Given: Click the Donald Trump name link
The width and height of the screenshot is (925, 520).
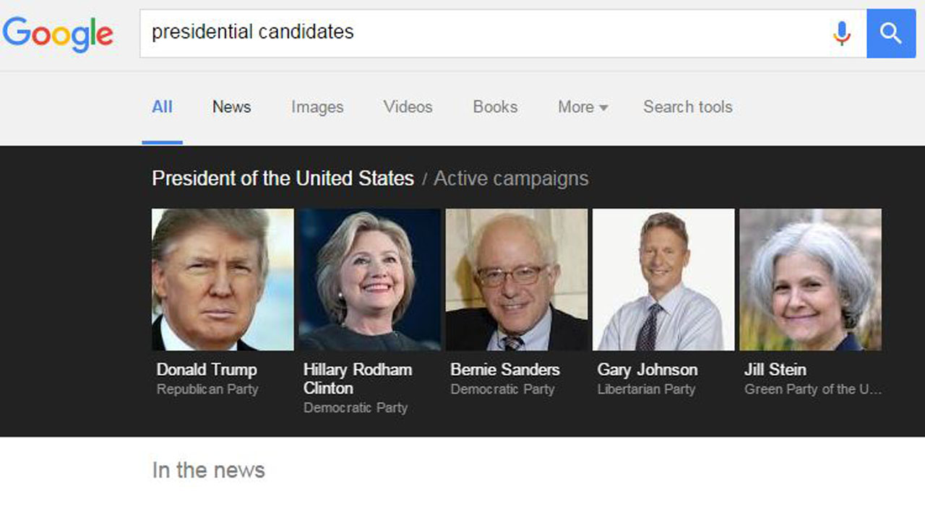Looking at the screenshot, I should (x=207, y=370).
